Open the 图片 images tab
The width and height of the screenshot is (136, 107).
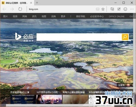pyautogui.click(x=5, y=16)
